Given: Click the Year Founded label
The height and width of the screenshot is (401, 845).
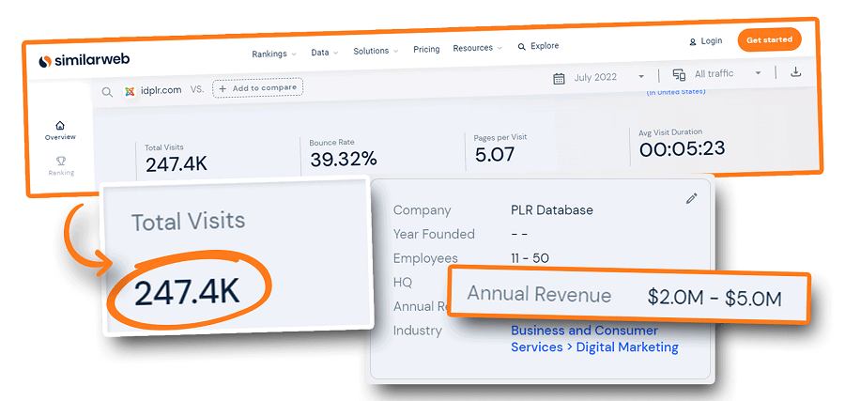Looking at the screenshot, I should (x=434, y=234).
